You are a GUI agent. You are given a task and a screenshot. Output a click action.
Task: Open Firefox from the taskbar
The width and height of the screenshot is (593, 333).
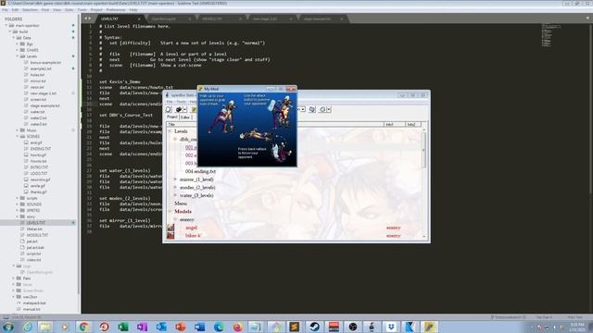pyautogui.click(x=238, y=327)
